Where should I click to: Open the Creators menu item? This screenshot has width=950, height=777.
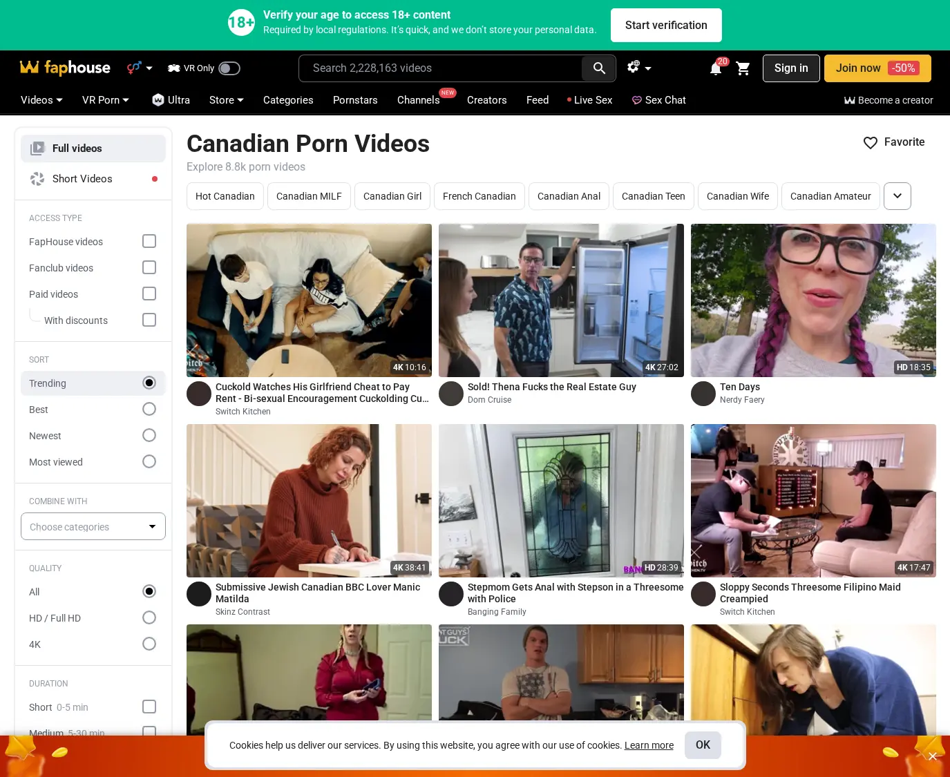[x=487, y=100]
